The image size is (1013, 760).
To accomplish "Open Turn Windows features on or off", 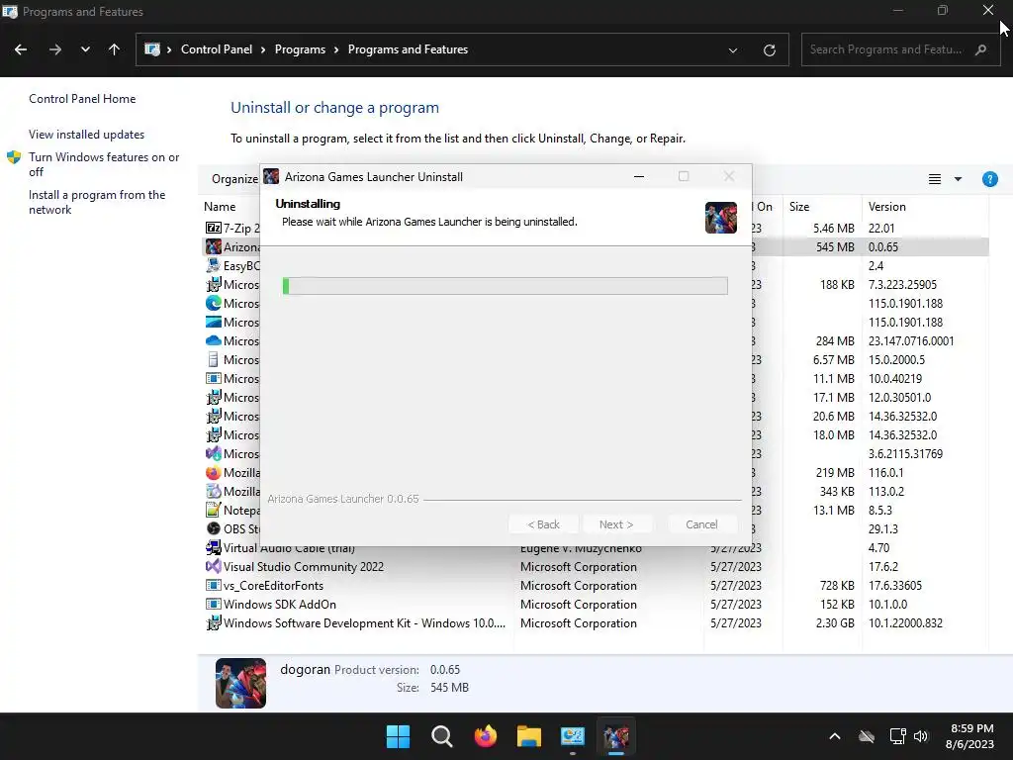I will pos(104,164).
